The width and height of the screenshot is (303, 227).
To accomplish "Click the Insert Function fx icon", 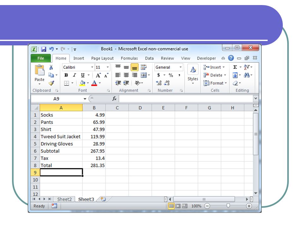I will click(114, 99).
